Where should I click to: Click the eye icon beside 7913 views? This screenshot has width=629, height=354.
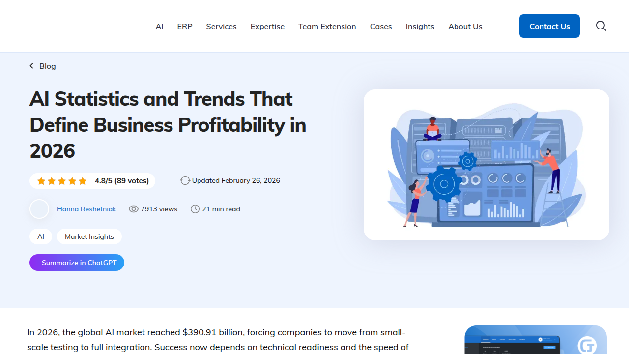tap(134, 209)
